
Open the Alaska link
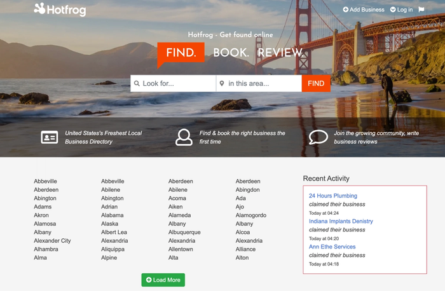coord(109,224)
